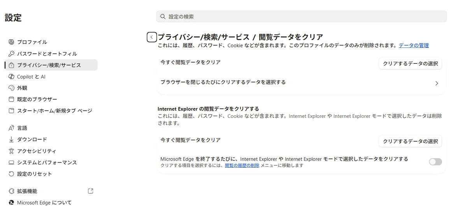
Task: Open プロファイル settings page
Action: 51,42
